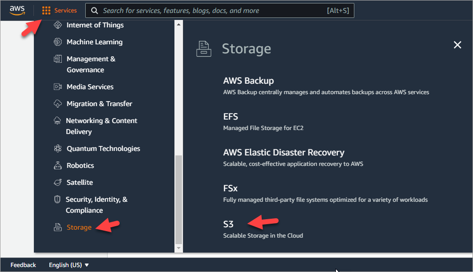Screen dimensions: 473x272
Task: Open the Services grid icon
Action: click(46, 10)
